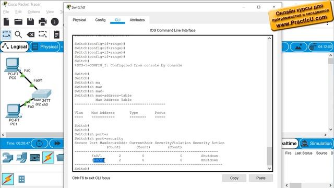Click the Last Status column header

[x=303, y=153]
